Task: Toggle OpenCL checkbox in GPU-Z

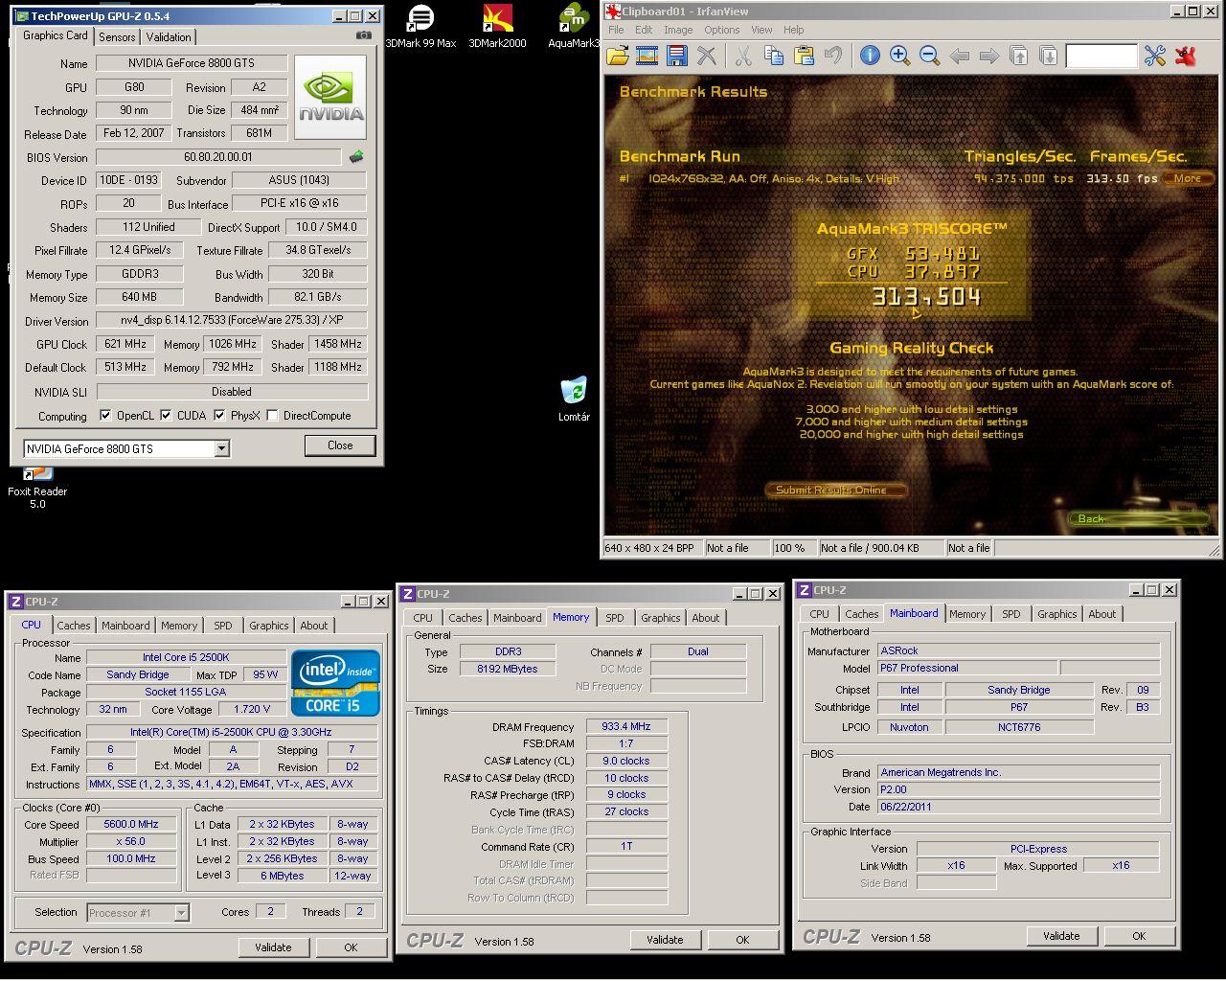Action: (x=106, y=416)
